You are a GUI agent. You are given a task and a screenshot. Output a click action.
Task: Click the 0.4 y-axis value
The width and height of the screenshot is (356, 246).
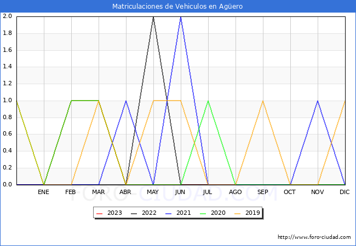click(x=7, y=151)
